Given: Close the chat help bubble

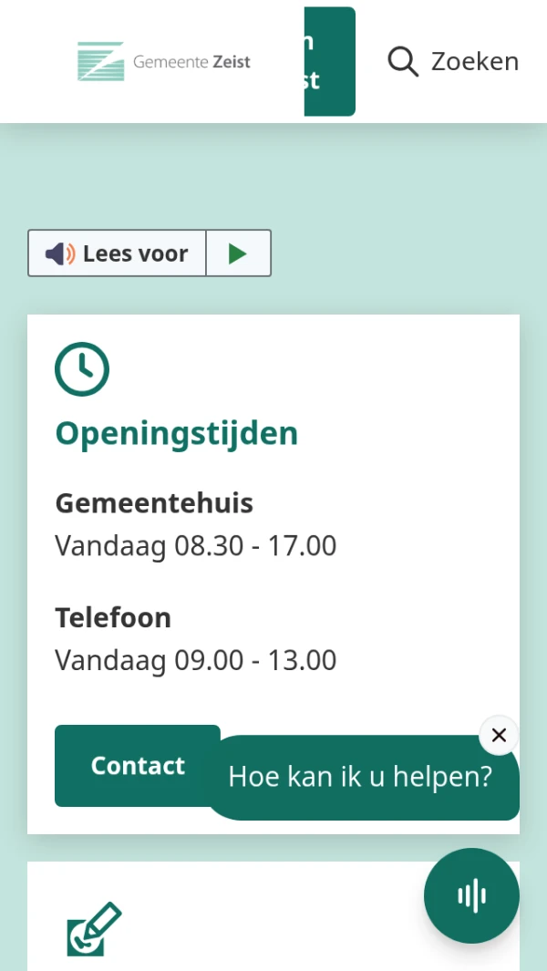Looking at the screenshot, I should [x=499, y=735].
